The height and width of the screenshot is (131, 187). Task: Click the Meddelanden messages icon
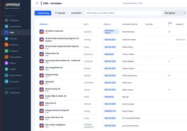[7, 26]
